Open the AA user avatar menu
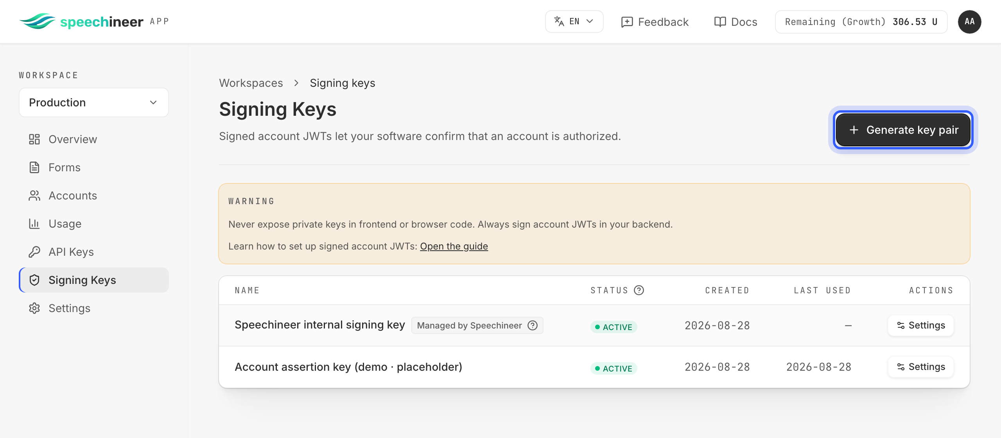Screen dimensions: 1001x438 pos(969,22)
